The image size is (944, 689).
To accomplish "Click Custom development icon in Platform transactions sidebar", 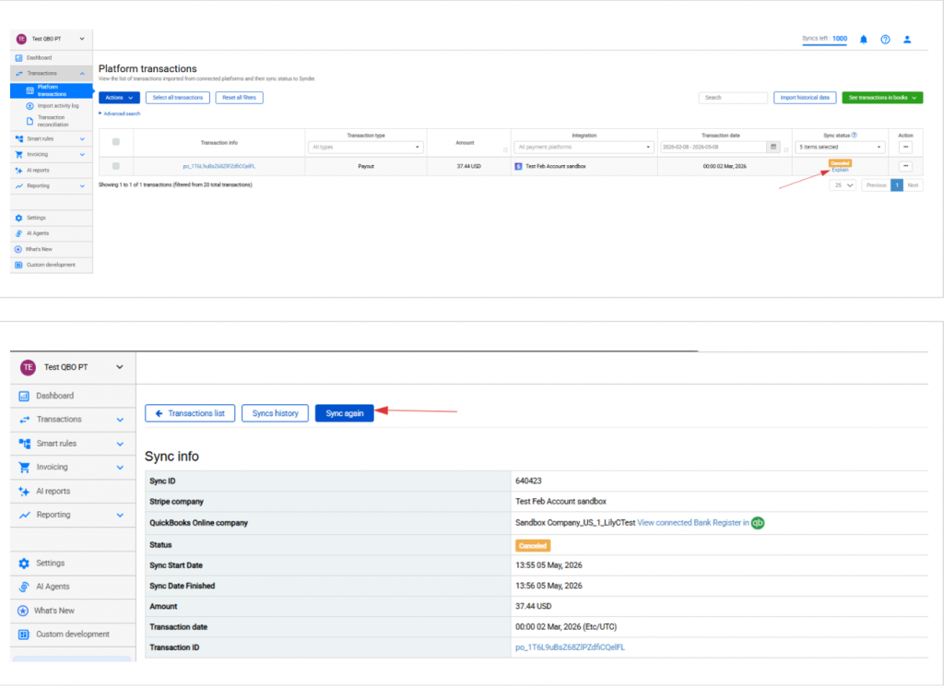I will point(18,265).
